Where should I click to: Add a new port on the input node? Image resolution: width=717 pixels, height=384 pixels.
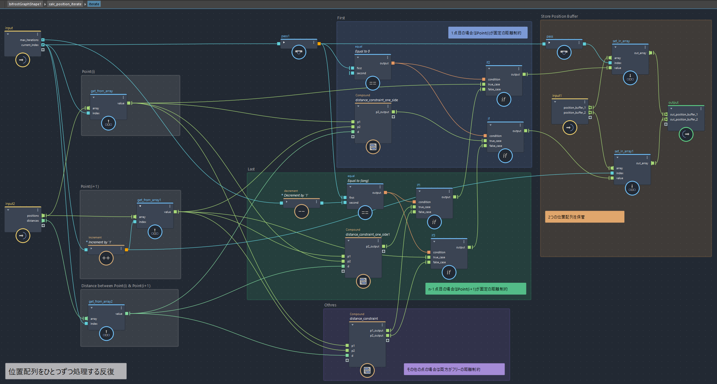[43, 50]
